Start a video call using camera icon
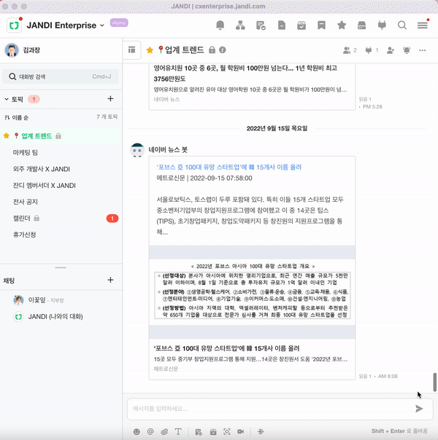 (x=239, y=431)
